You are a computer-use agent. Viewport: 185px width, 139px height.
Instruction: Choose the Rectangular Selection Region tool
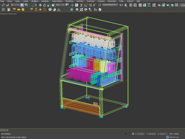click(x=31, y=5)
